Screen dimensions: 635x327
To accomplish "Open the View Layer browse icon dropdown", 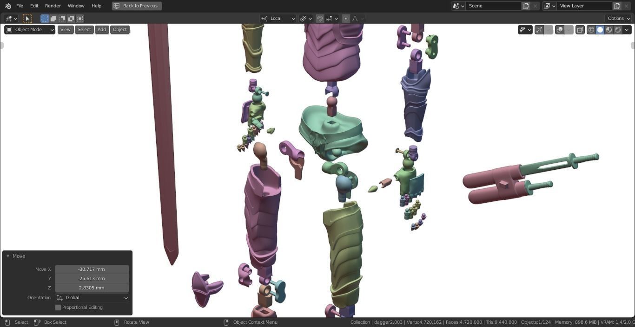I will (x=550, y=6).
